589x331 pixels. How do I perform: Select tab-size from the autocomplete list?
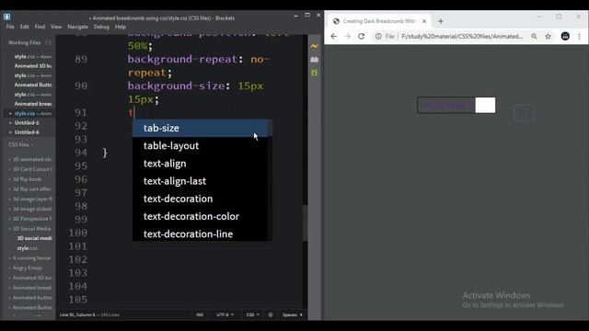point(201,128)
